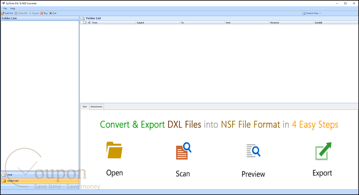Minimize the DXL to NSF Converter window

337,3
